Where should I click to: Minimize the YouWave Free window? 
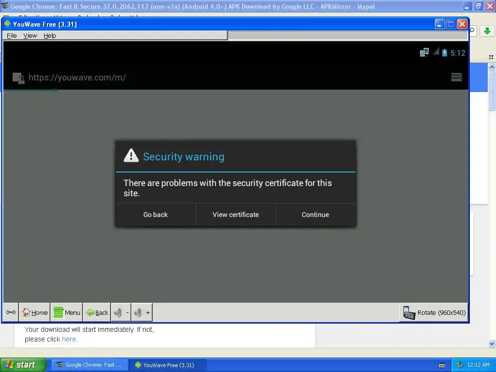(x=440, y=24)
